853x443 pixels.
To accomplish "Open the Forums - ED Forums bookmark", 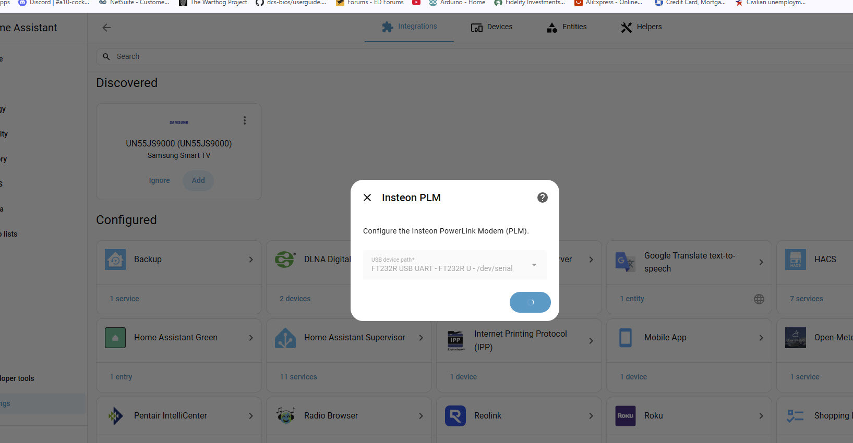I will (x=370, y=3).
